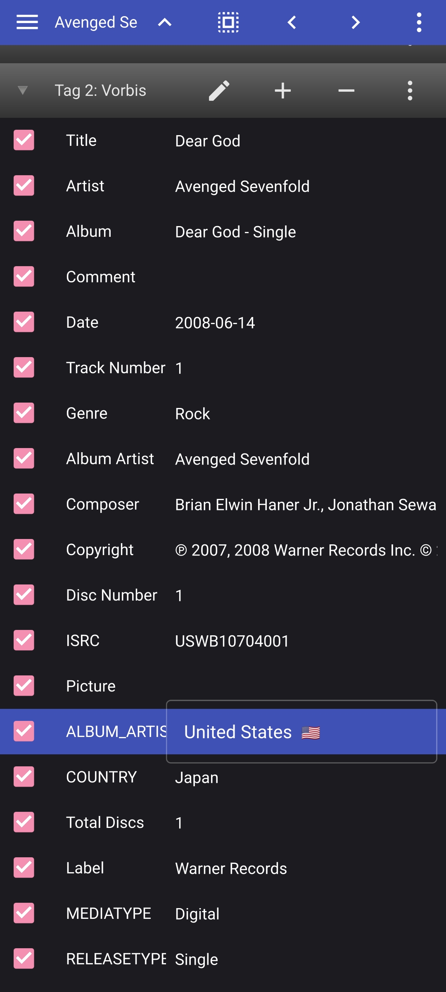Collapse the Tag 2: Vorbis section
Viewport: 446px width, 992px height.
pyautogui.click(x=23, y=91)
